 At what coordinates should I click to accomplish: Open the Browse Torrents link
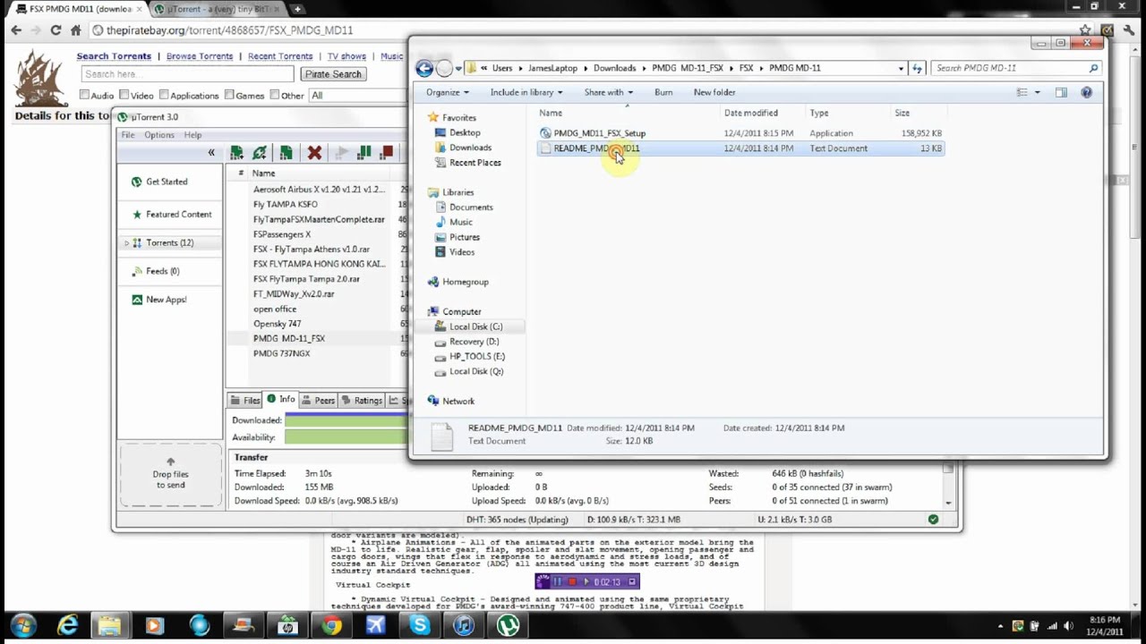click(200, 56)
